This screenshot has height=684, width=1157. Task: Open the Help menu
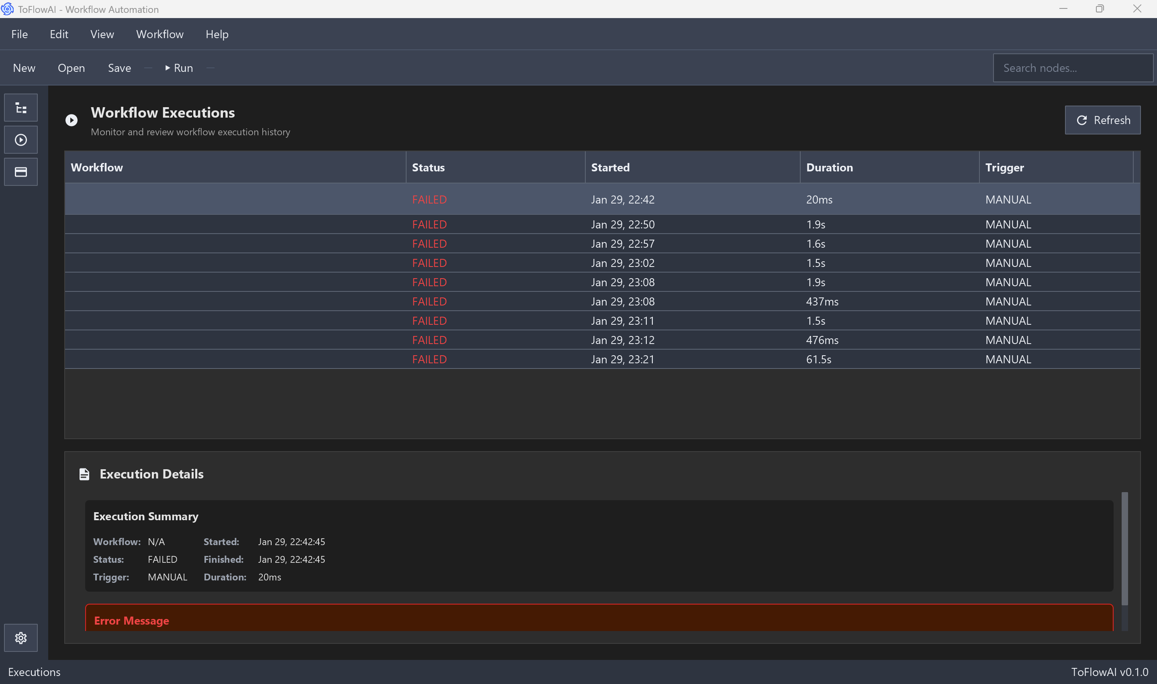[x=217, y=34]
